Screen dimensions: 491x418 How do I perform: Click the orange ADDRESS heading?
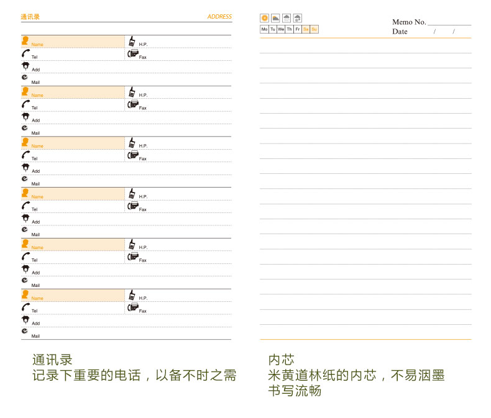pyautogui.click(x=219, y=17)
